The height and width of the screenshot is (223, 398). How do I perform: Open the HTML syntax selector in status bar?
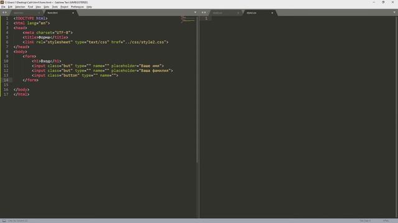[386, 221]
